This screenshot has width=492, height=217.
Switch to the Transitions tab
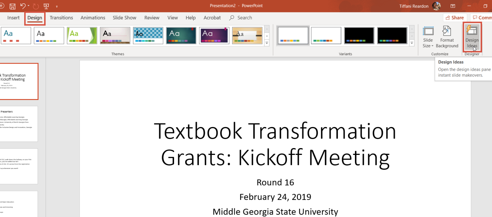click(x=61, y=18)
